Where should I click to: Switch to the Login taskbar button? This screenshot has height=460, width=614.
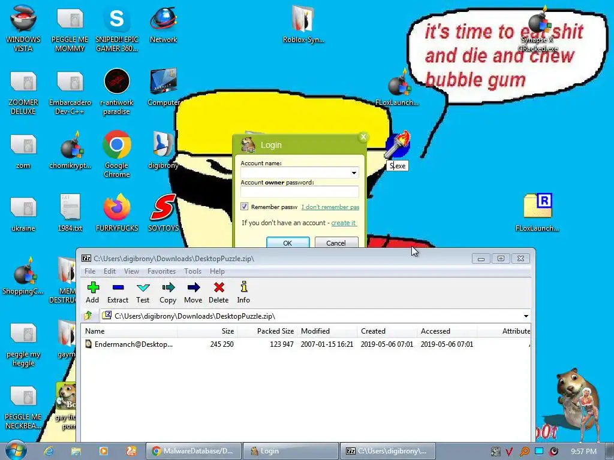pos(291,451)
